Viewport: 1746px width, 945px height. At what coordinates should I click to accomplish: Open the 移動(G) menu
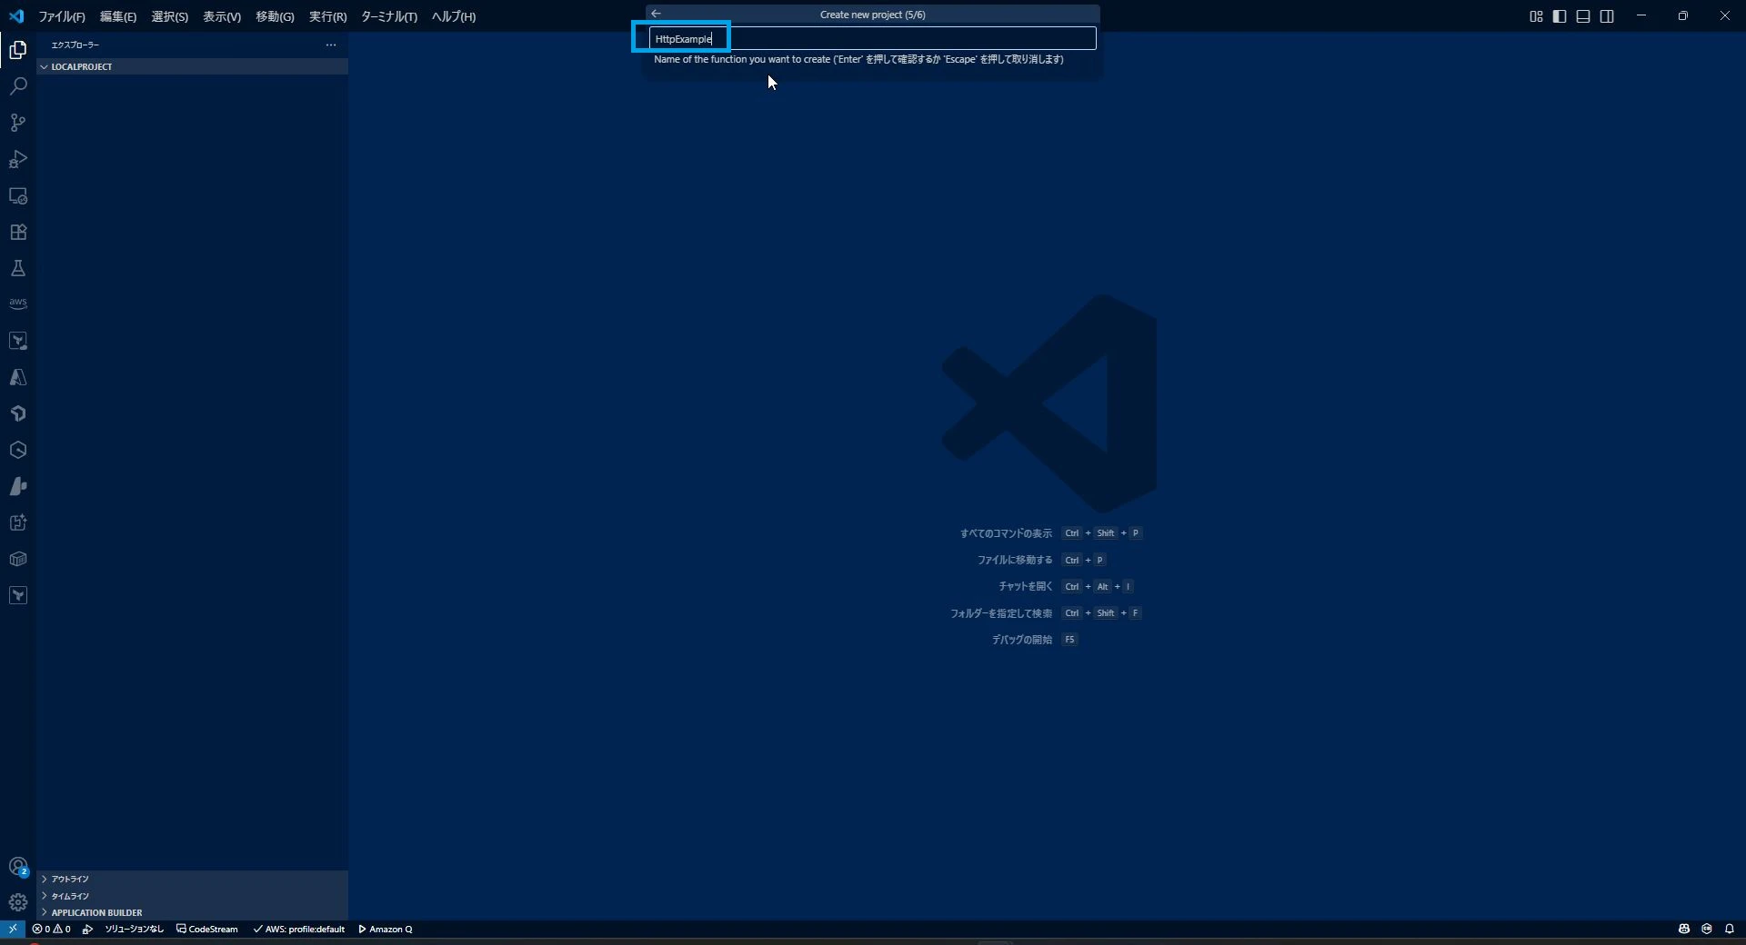coord(275,16)
